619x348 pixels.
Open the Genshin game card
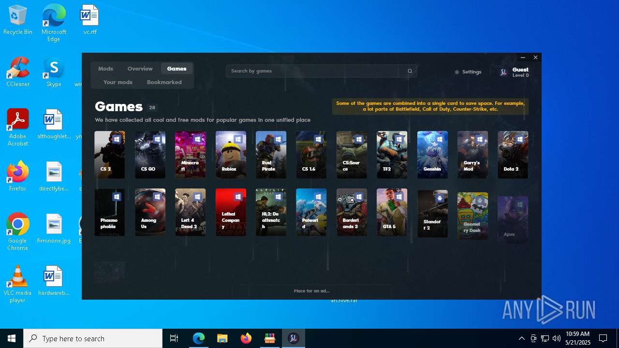[432, 155]
